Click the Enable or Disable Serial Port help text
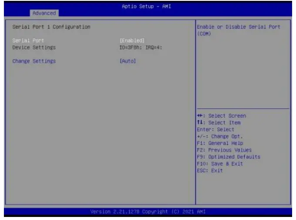 tap(239, 30)
